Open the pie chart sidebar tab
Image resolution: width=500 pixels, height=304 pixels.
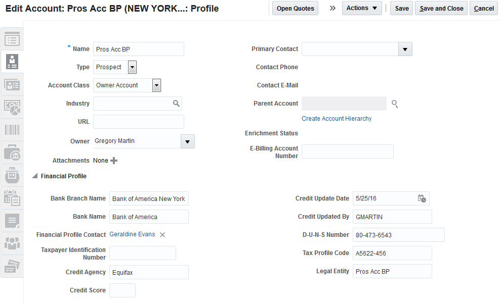click(x=12, y=107)
